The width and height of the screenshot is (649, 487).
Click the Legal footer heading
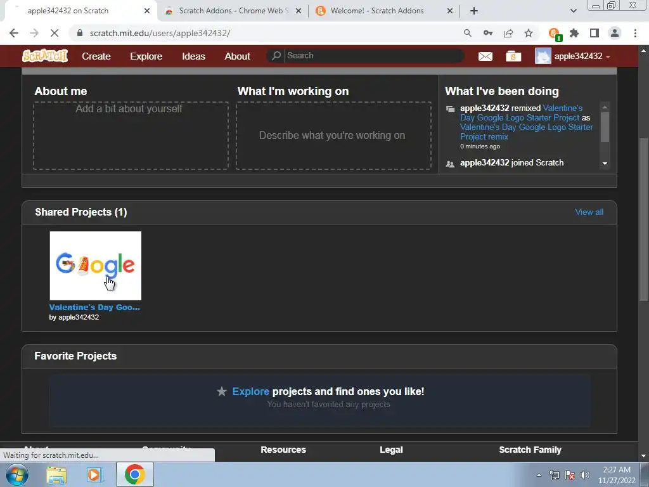[x=392, y=450]
